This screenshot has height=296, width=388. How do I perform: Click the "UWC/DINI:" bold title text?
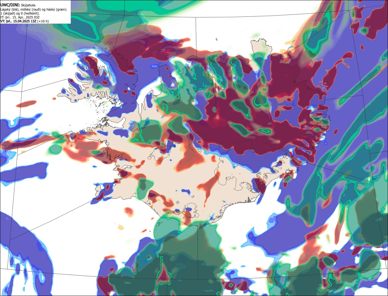[x=10, y=5]
